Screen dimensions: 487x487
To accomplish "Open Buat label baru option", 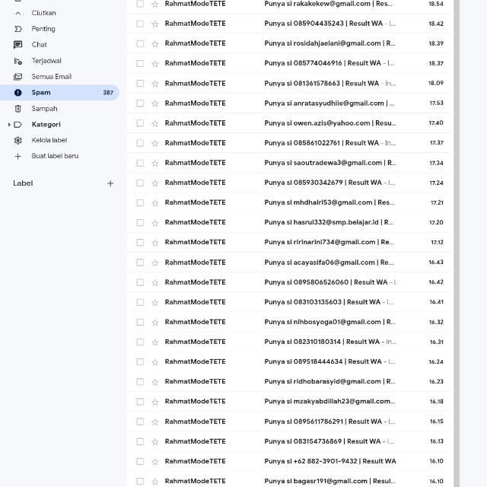I will (x=55, y=156).
